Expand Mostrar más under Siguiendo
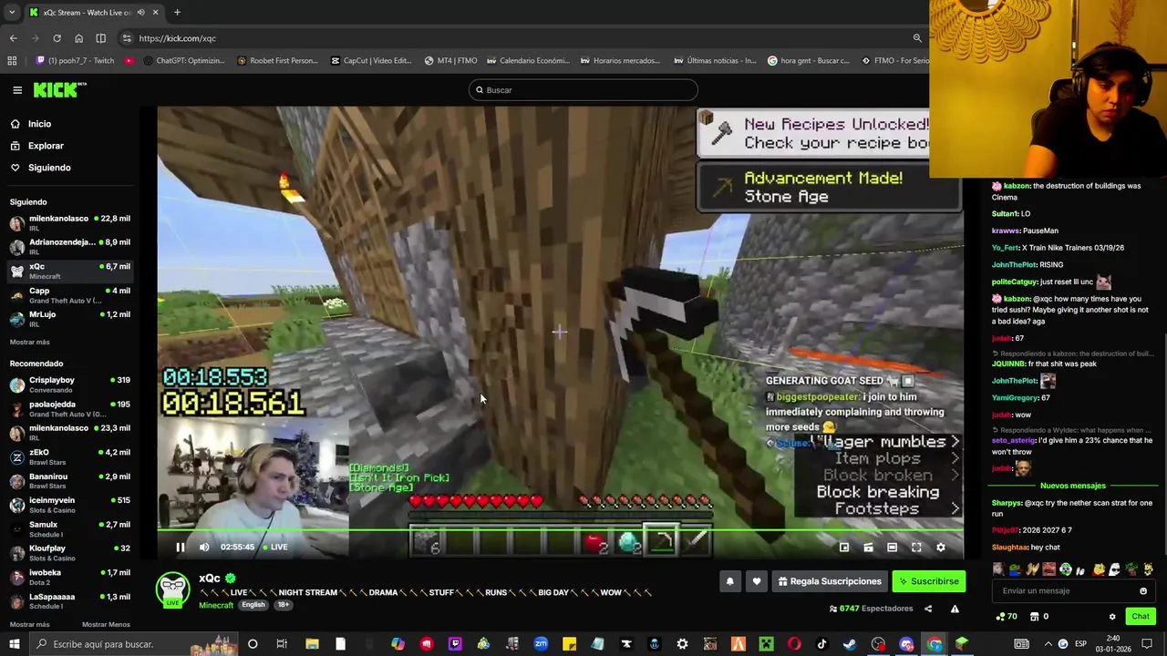This screenshot has width=1167, height=656. [x=29, y=342]
